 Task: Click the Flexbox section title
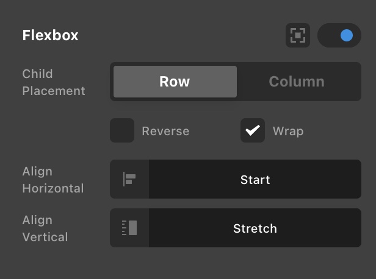[51, 35]
